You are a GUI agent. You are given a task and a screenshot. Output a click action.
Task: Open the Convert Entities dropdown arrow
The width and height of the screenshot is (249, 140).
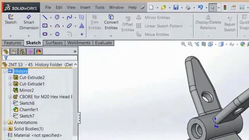(111, 36)
